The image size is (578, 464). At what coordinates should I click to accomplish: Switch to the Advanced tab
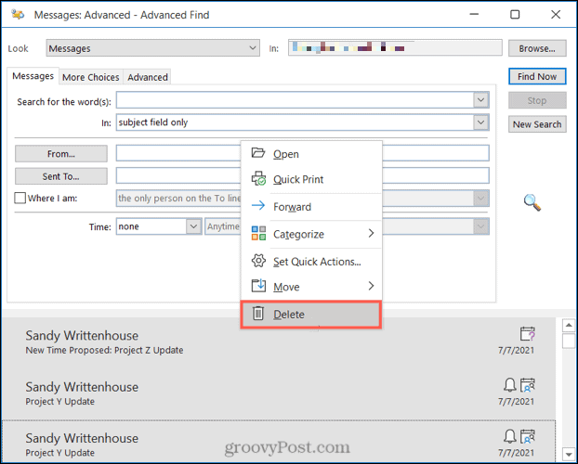[148, 77]
